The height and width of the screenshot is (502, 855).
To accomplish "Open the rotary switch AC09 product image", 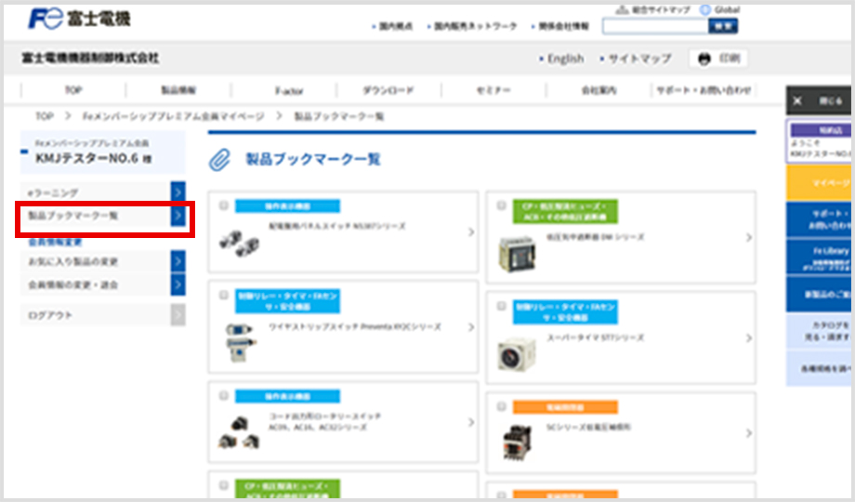I will [x=239, y=432].
